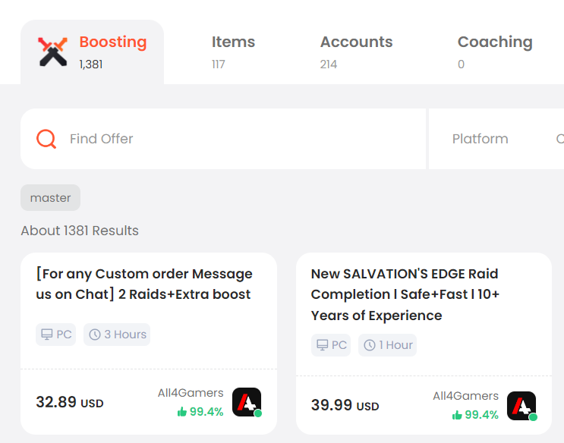Click the clock icon beside 3 Hours

[95, 335]
